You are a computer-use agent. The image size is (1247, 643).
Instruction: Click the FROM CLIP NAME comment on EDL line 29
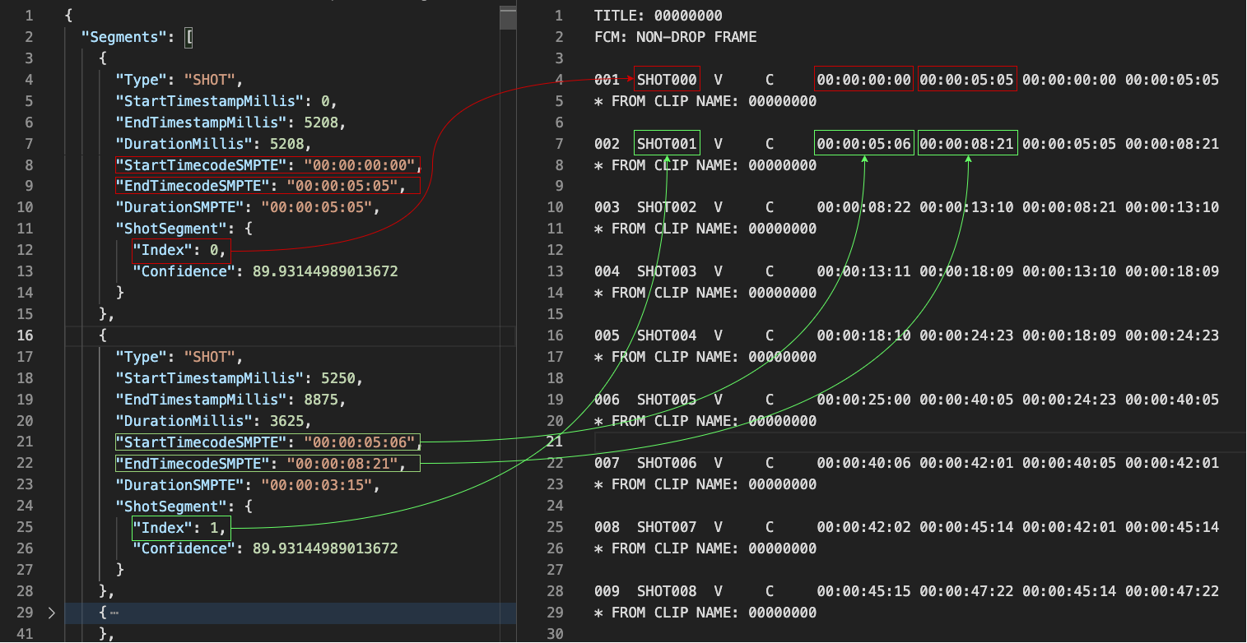pyautogui.click(x=705, y=613)
